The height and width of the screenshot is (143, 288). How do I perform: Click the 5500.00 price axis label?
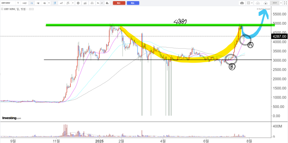pyautogui.click(x=280, y=14)
